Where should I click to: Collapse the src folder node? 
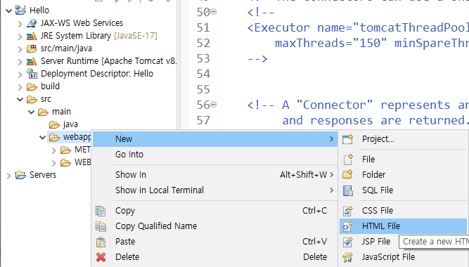[20, 99]
